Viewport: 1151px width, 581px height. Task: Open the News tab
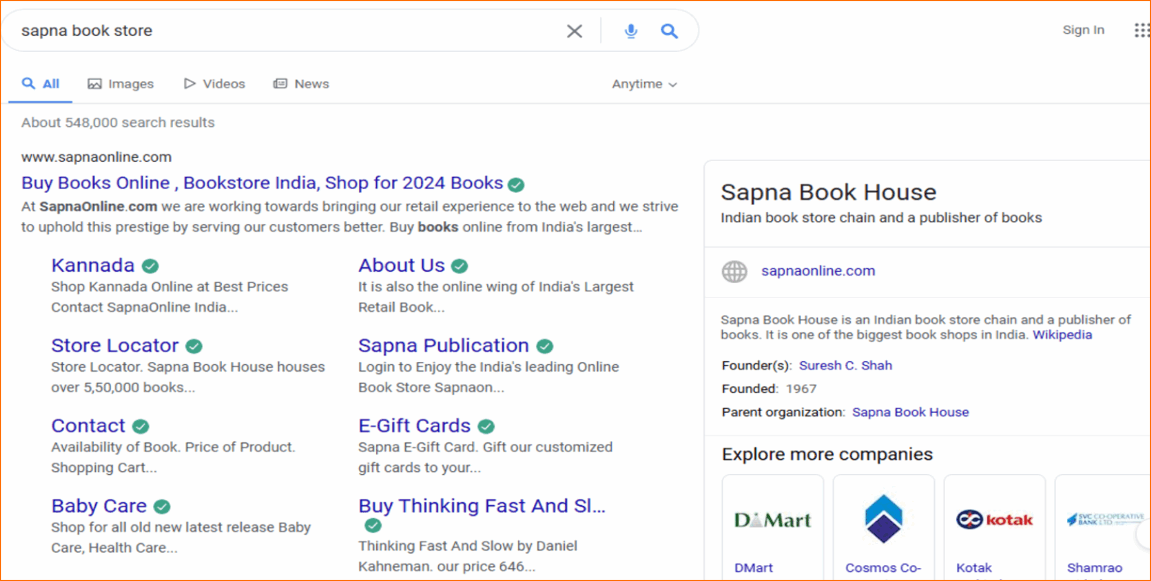[x=301, y=84]
